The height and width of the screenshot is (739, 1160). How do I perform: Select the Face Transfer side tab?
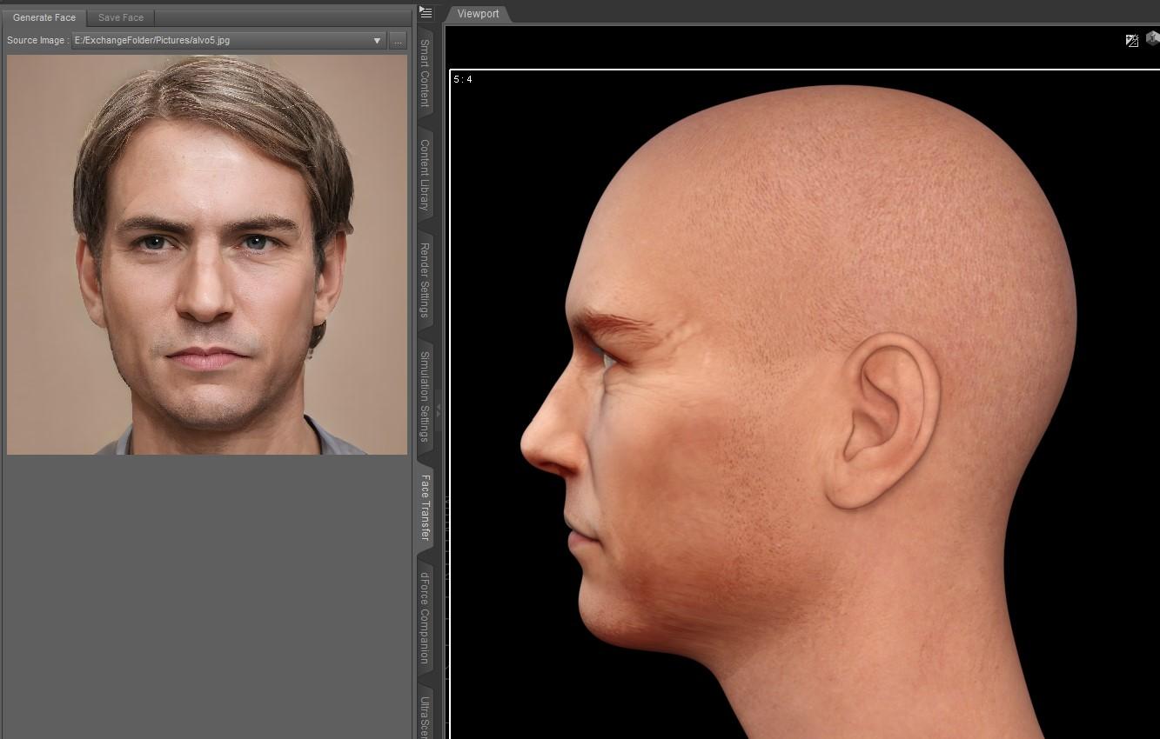click(x=426, y=507)
